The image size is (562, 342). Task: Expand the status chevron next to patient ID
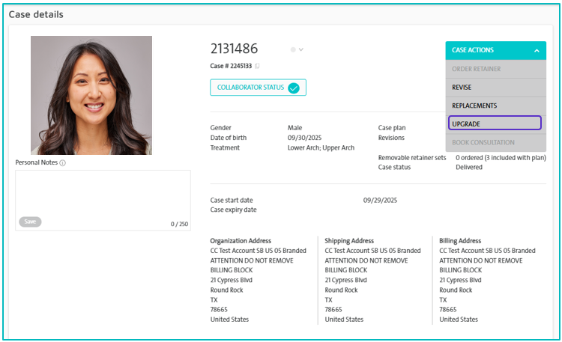(301, 50)
